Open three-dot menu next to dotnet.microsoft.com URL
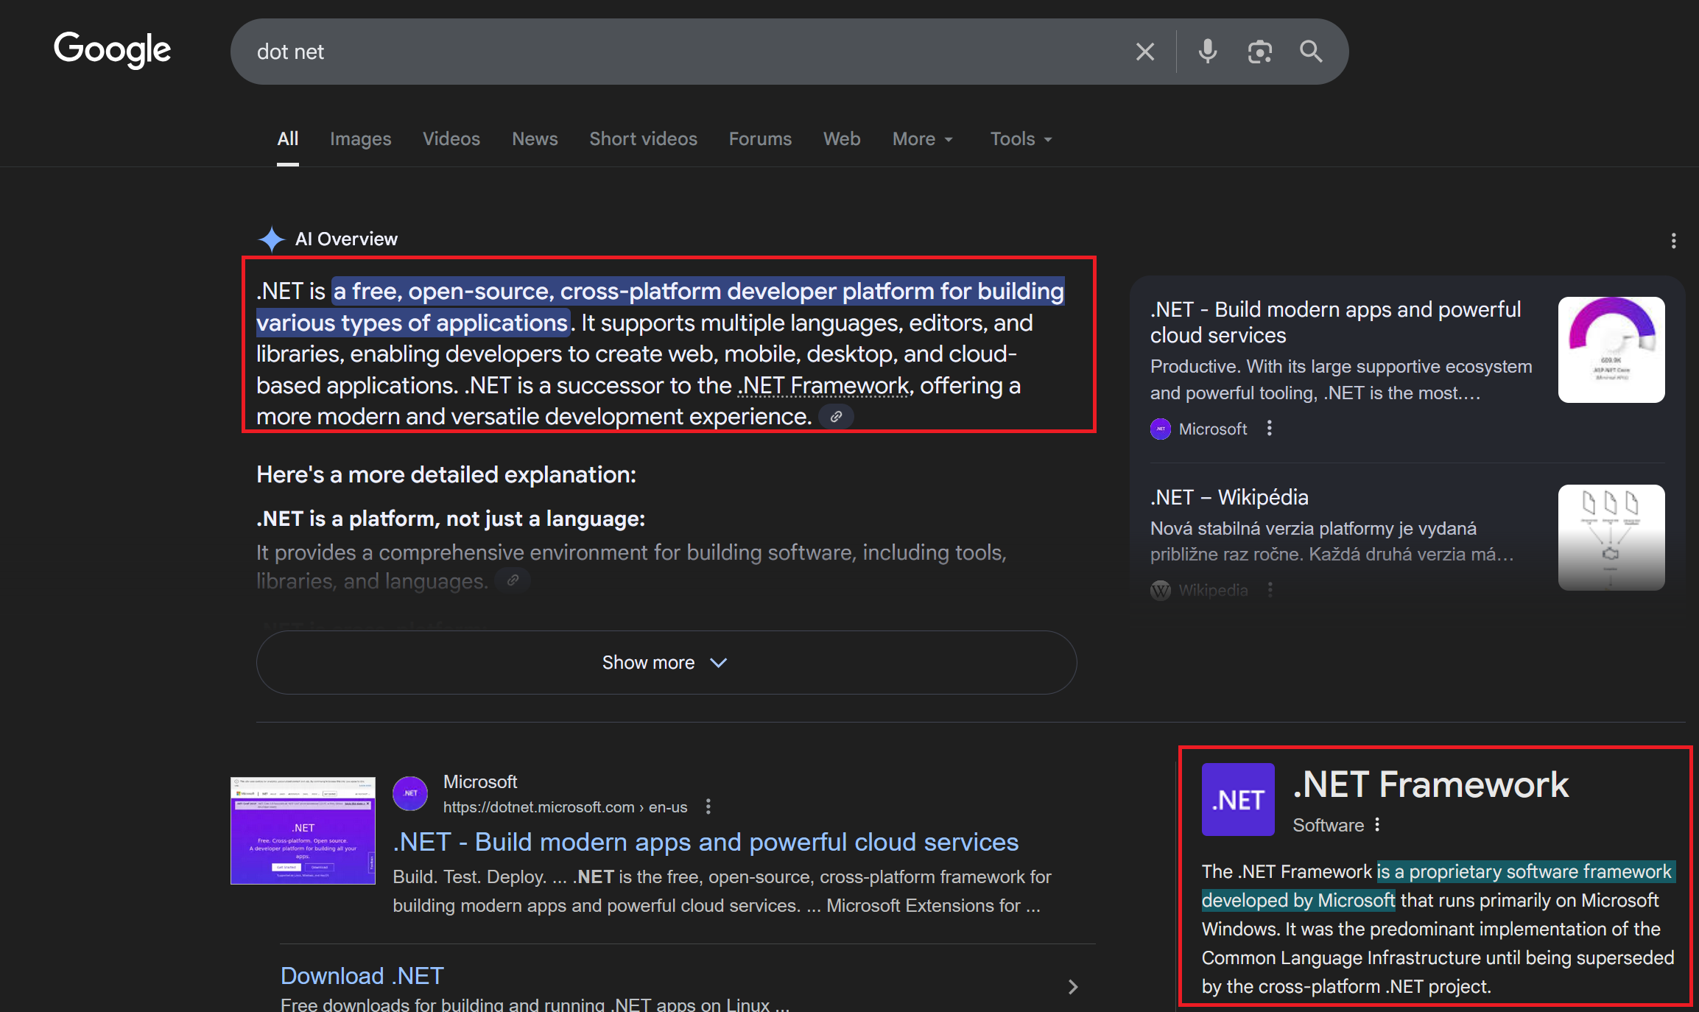Viewport: 1699px width, 1012px height. pos(708,807)
